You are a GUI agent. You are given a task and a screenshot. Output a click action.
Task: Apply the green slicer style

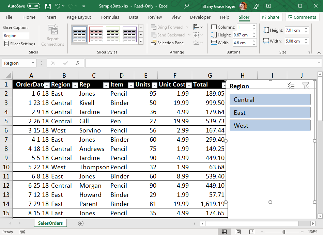[x=113, y=34]
